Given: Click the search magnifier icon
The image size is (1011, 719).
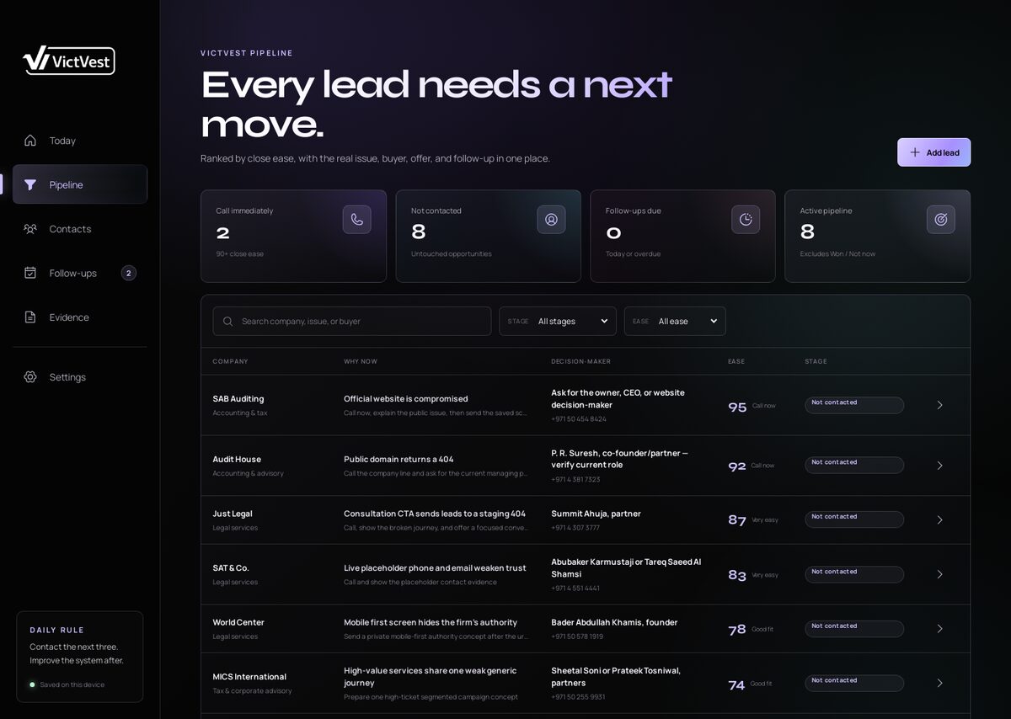Looking at the screenshot, I should pos(228,322).
